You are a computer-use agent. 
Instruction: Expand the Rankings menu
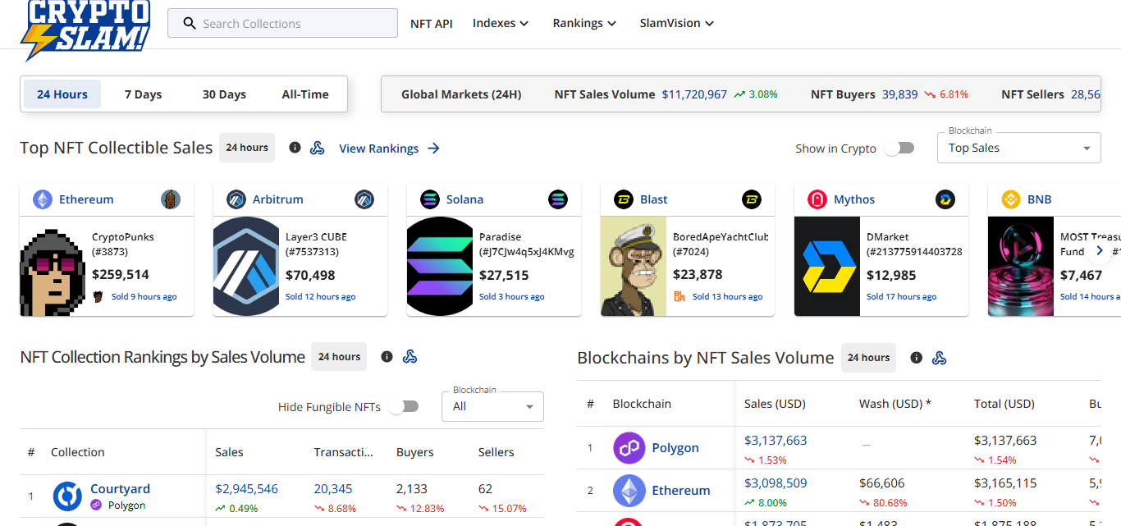tap(584, 23)
